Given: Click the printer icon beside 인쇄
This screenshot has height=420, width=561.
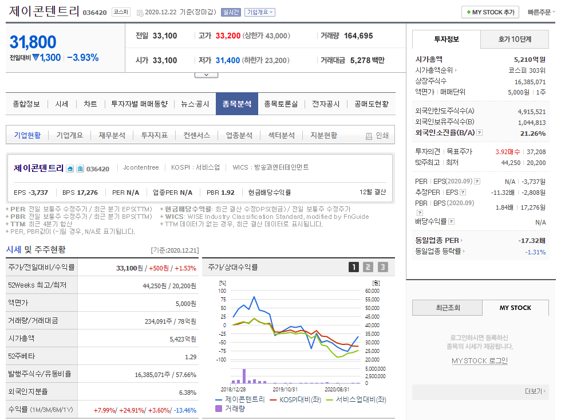Looking at the screenshot, I should coord(369,136).
